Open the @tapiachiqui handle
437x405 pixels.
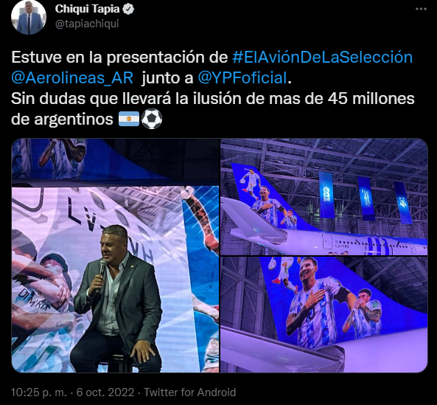tap(87, 24)
